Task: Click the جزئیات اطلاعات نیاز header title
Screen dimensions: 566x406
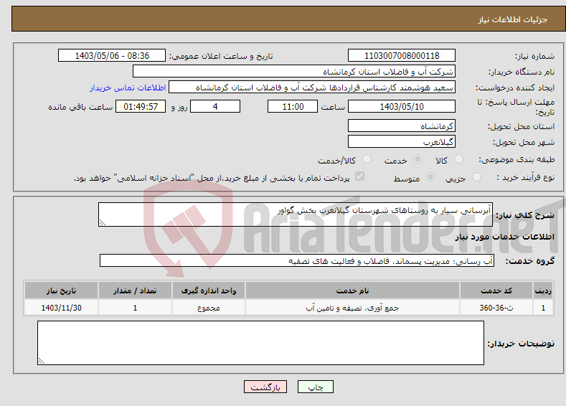Action: pos(513,19)
